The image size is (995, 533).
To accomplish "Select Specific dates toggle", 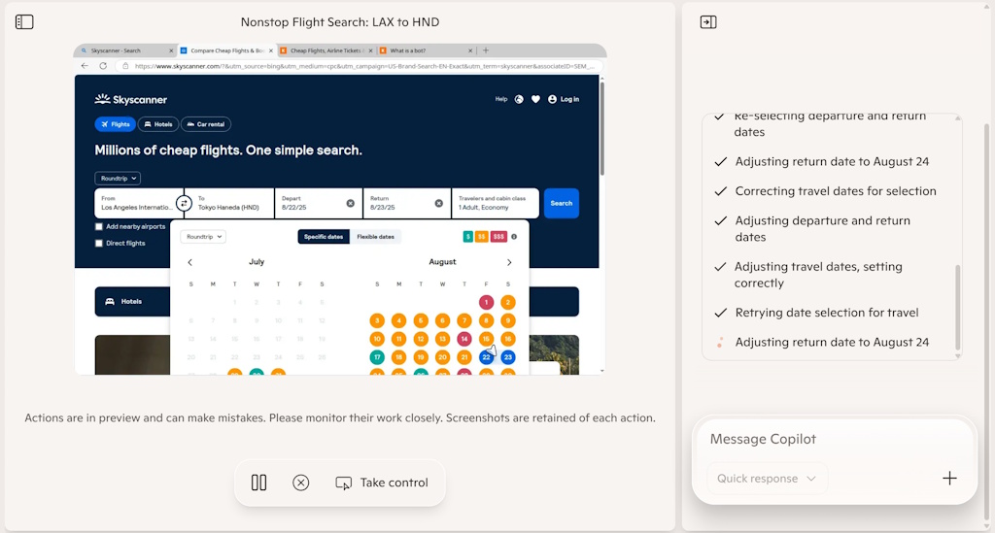I will (x=324, y=237).
